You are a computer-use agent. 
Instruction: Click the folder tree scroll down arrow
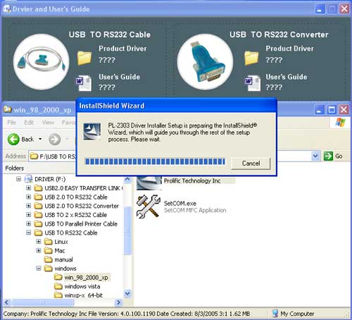coord(127,293)
